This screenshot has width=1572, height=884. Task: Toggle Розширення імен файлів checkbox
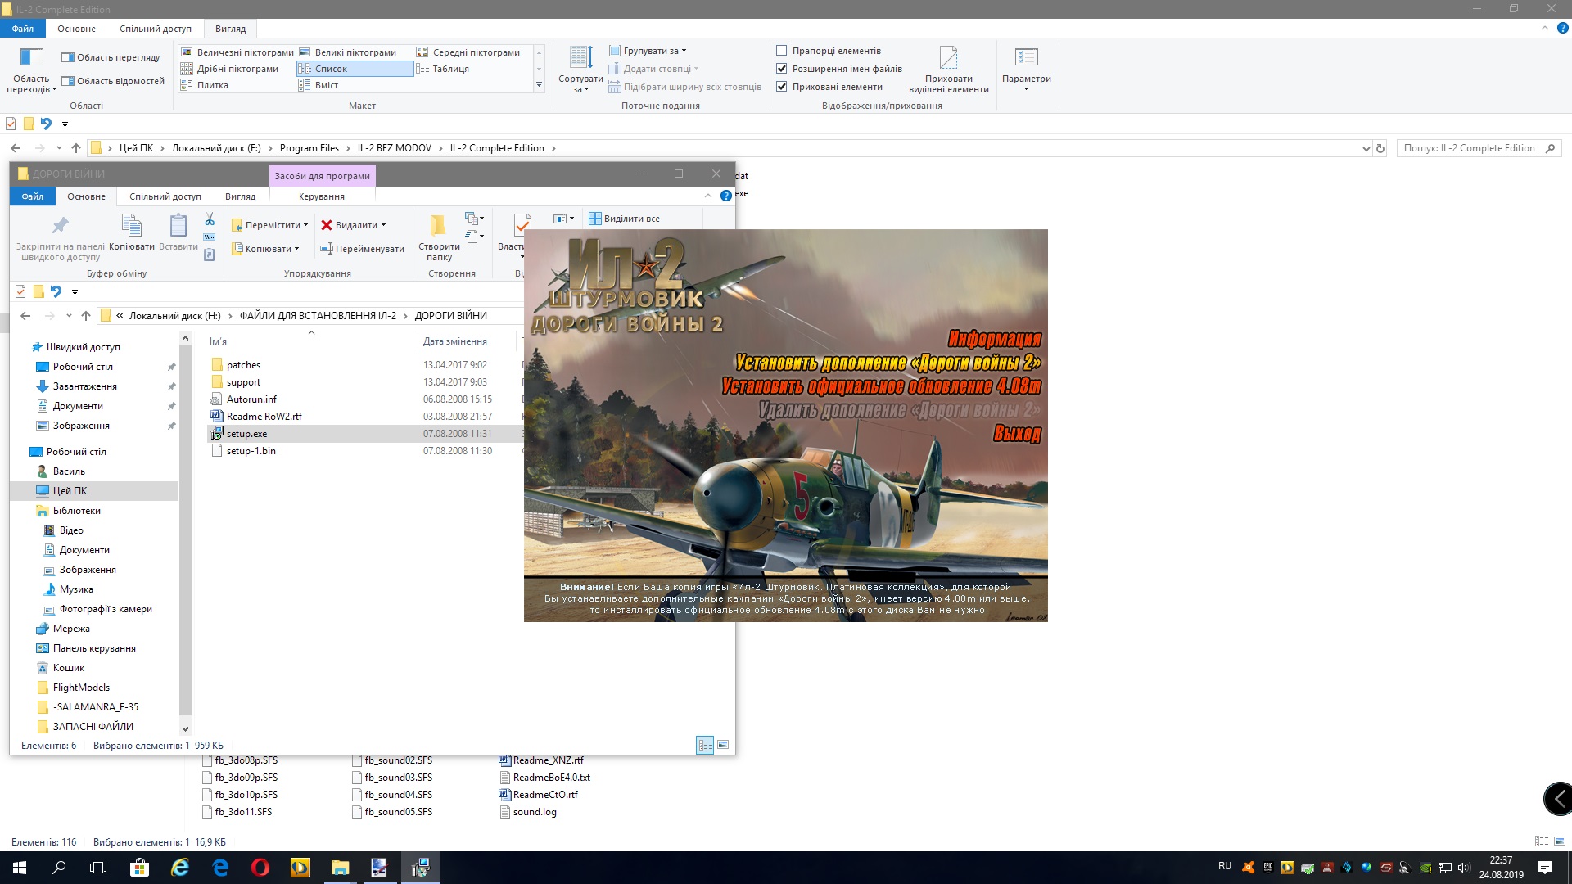coord(782,69)
